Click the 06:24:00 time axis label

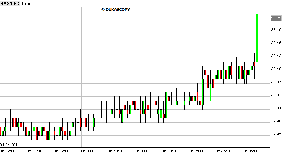197,151
